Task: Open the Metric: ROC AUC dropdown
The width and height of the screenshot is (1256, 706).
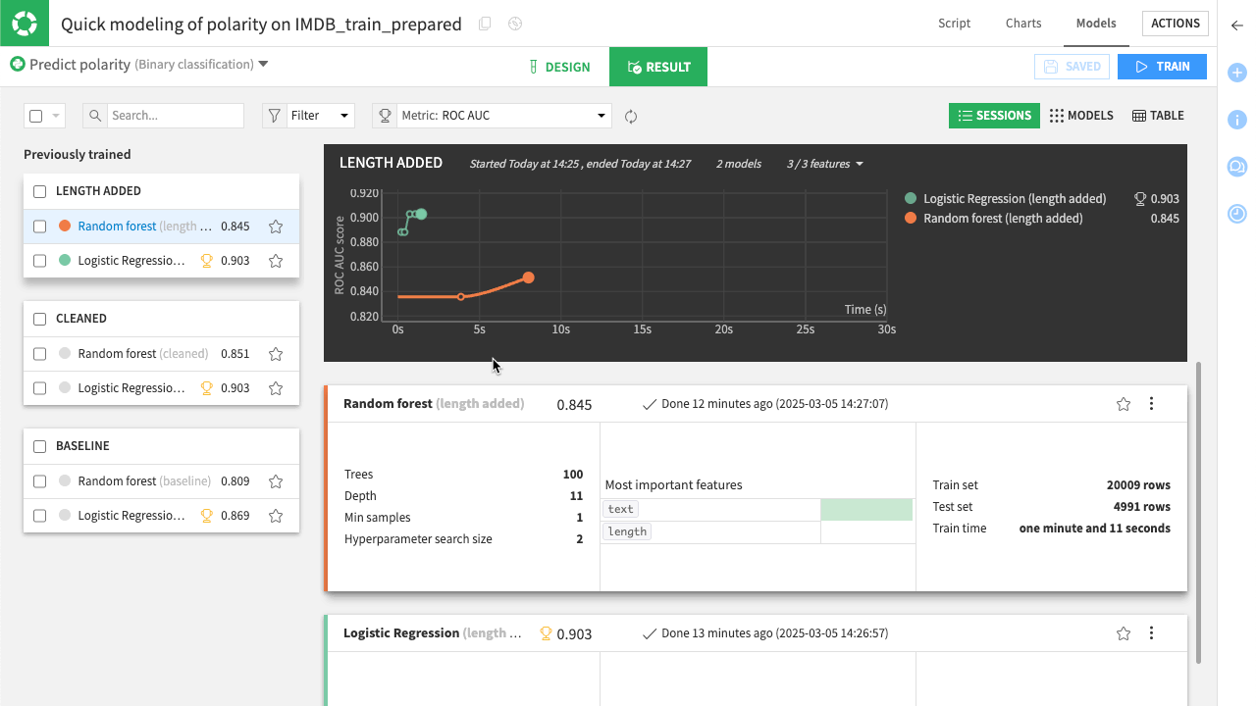Action: pyautogui.click(x=492, y=116)
